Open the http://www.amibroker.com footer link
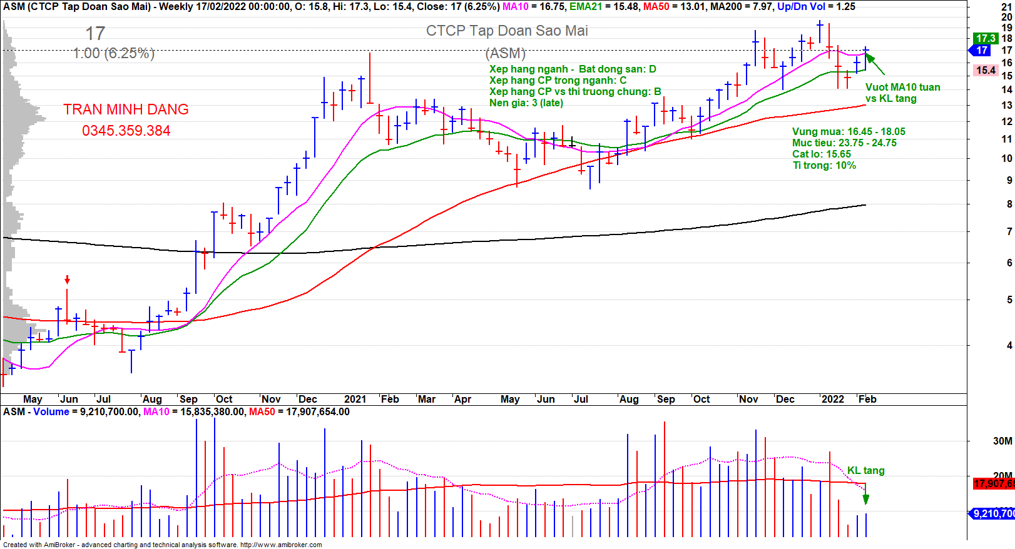 click(281, 545)
